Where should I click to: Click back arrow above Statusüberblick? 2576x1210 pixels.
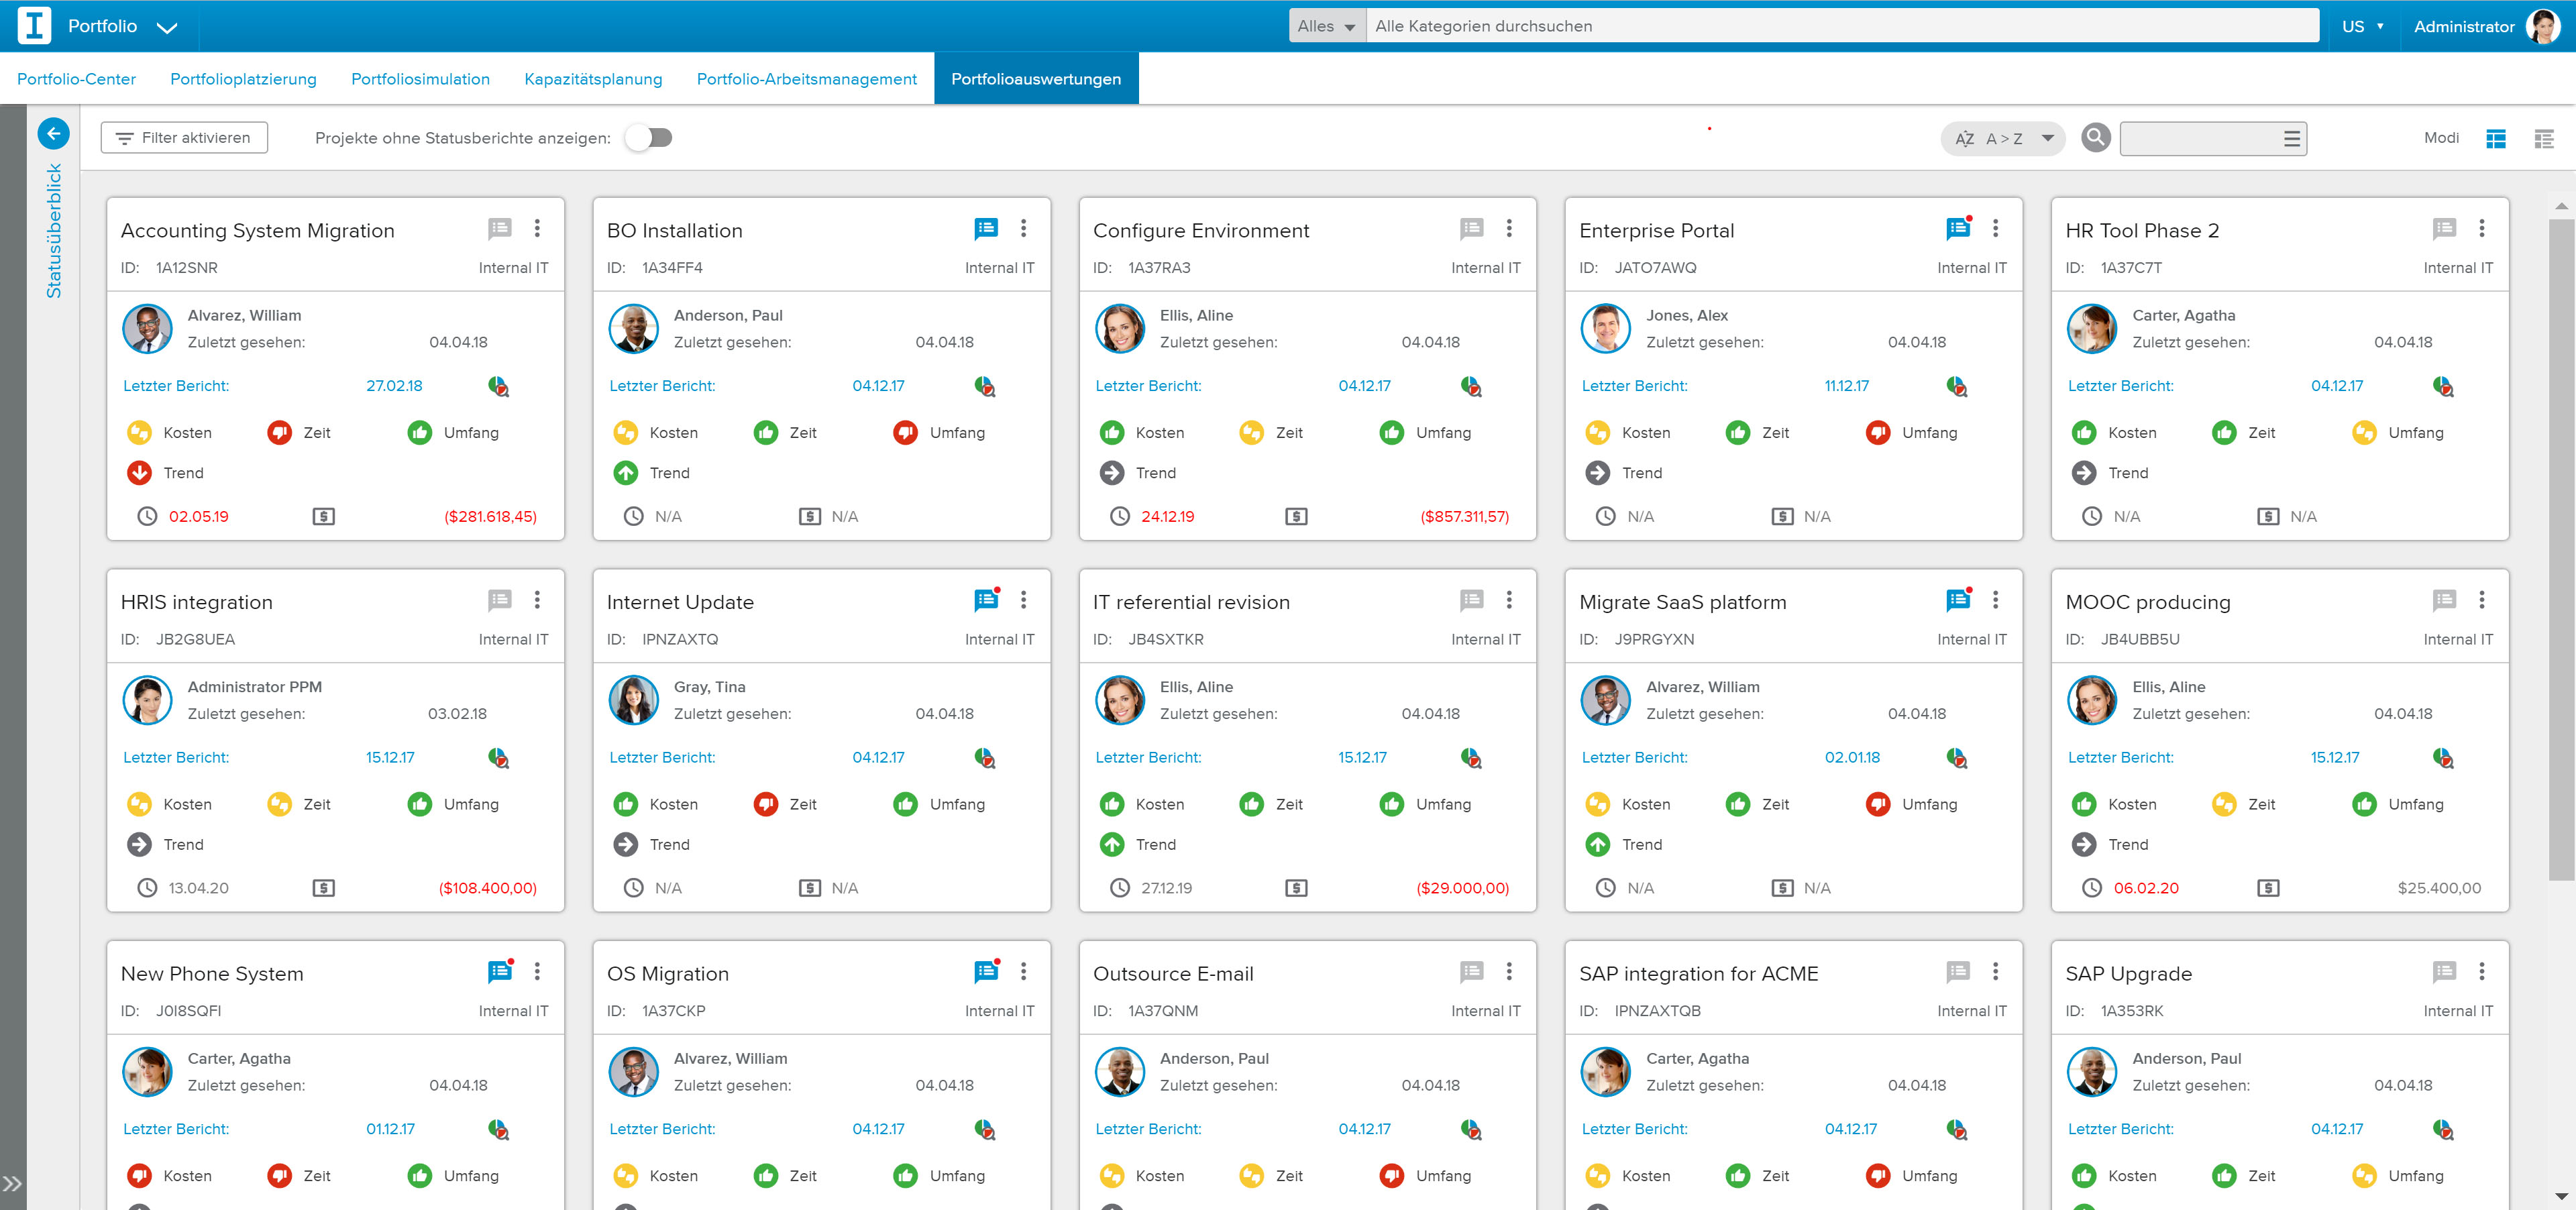[54, 133]
